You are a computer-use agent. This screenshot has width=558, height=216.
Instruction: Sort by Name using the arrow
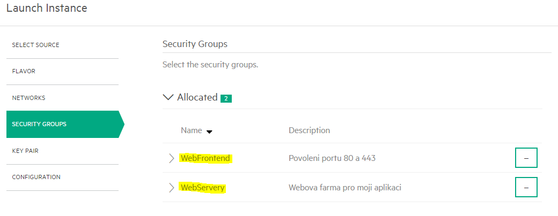(x=209, y=132)
